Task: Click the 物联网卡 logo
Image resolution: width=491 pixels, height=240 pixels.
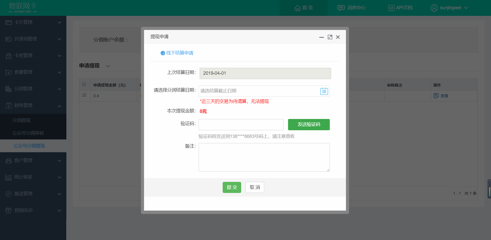Action: click(x=23, y=8)
